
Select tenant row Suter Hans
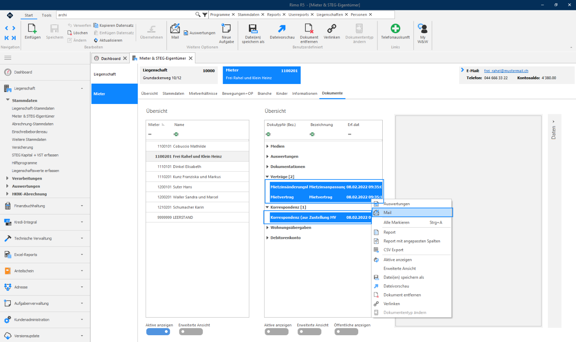pyautogui.click(x=197, y=187)
